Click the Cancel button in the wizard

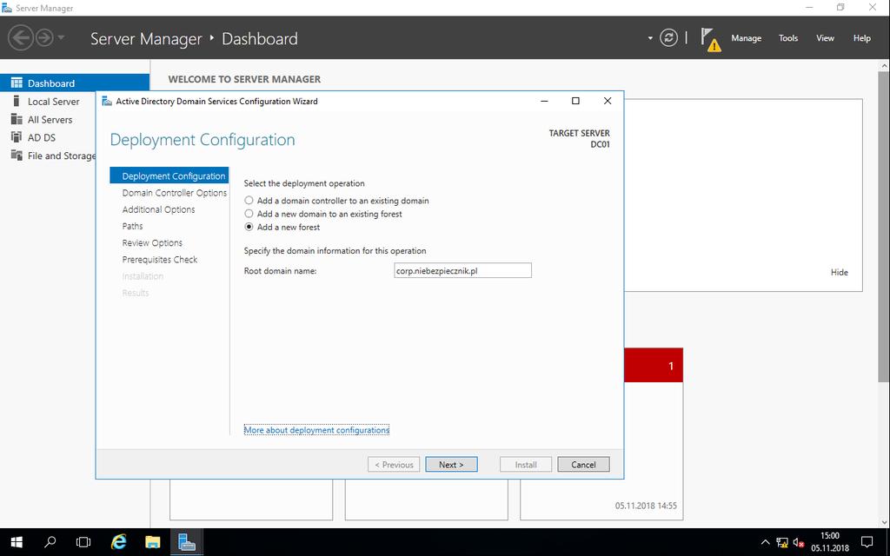point(583,465)
